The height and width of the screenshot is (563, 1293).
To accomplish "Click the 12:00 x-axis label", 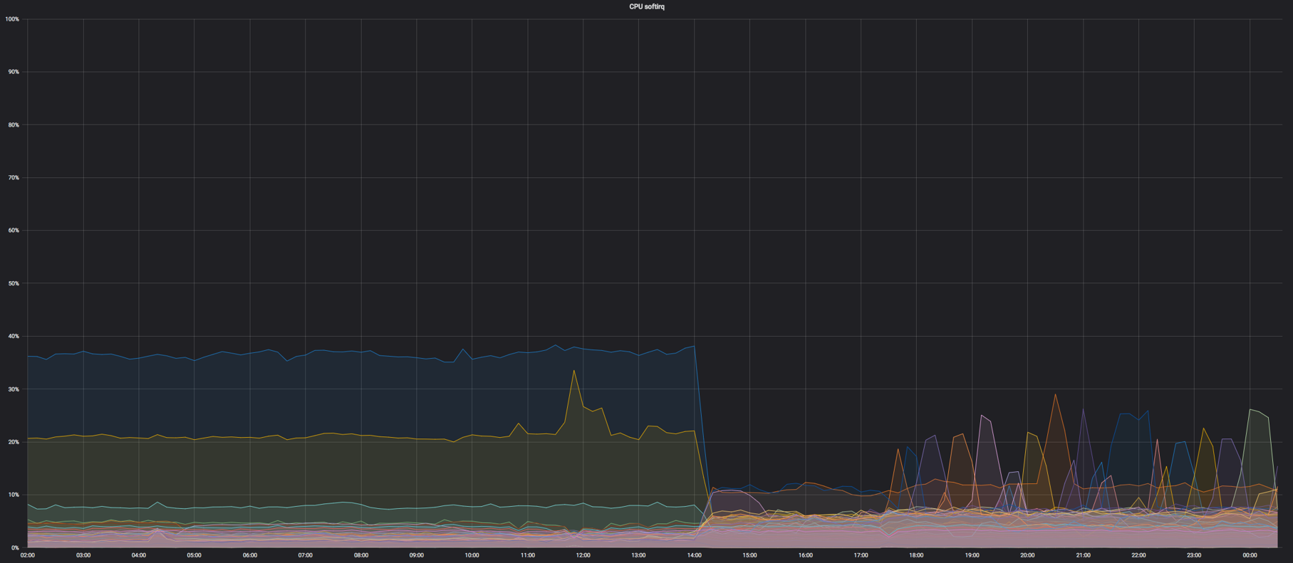I will (583, 555).
